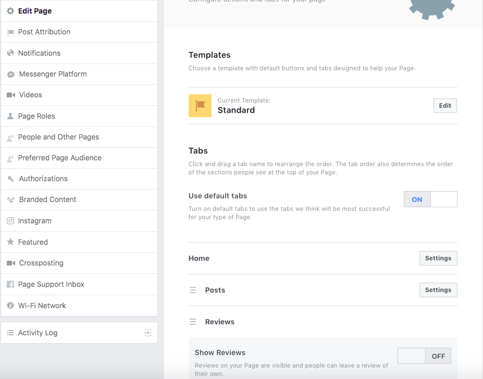Click the Messenger Platform chat bubble icon
483x379 pixels.
coord(11,74)
